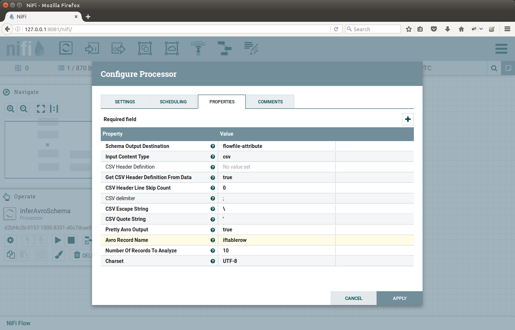Cancel the Configure Processor dialog
The image size is (515, 330).
coord(353,298)
